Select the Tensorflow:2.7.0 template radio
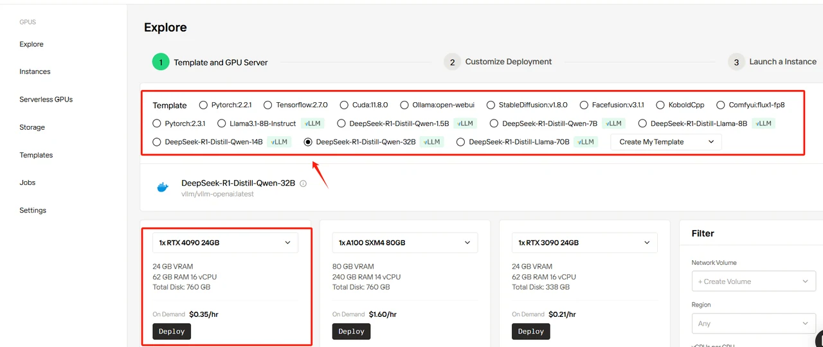 268,105
